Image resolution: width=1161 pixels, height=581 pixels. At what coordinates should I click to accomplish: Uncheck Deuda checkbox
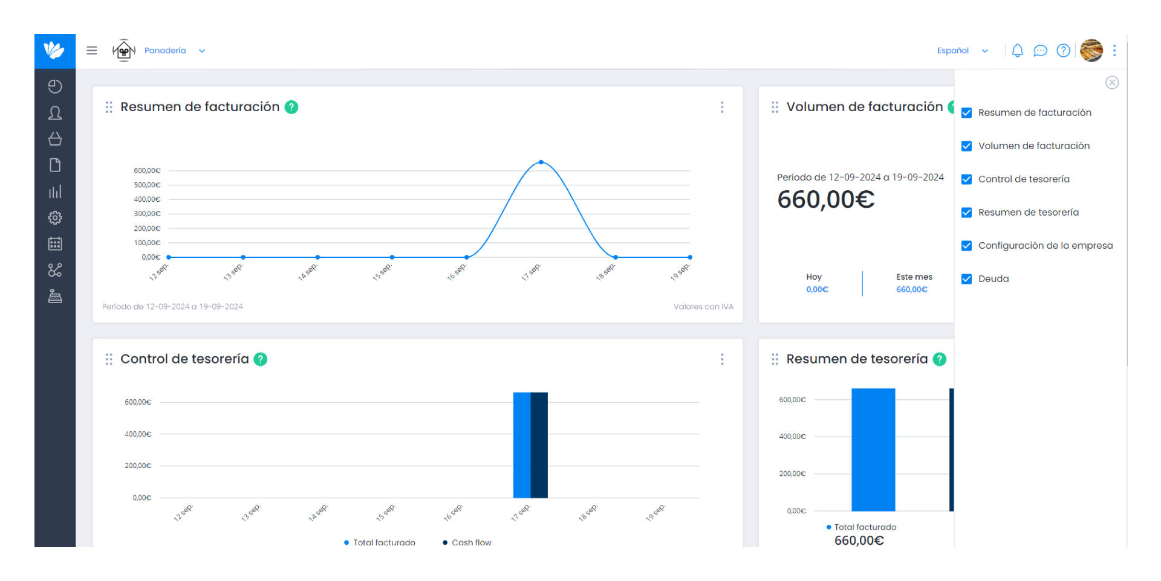coord(967,279)
